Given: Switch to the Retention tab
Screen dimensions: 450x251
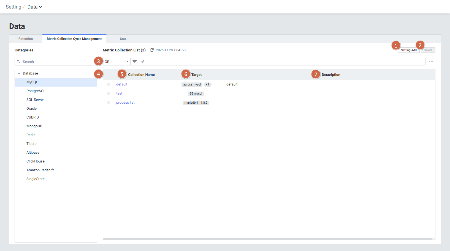Looking at the screenshot, I should point(26,39).
